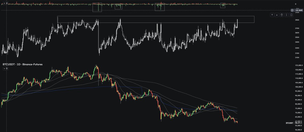The width and height of the screenshot is (304, 132).
Task: Move the pane down with the arrow icon
Action: 277,15
